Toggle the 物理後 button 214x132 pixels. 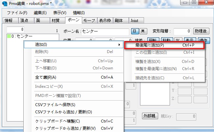pyautogui.click(x=201, y=31)
